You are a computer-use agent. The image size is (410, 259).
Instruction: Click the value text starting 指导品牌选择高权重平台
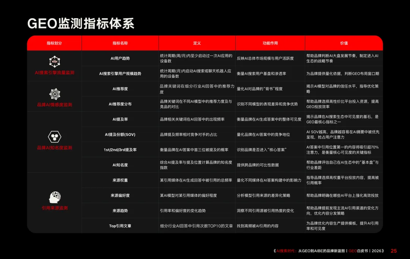(342, 180)
